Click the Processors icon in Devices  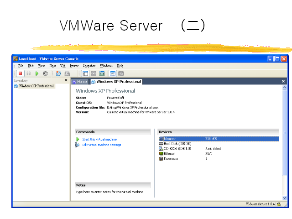click(x=161, y=159)
